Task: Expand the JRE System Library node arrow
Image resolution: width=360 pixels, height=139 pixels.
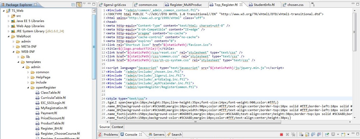Action: coord(8,31)
